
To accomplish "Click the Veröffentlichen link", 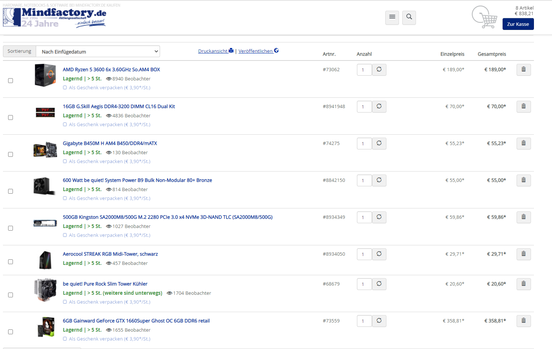I will 258,51.
